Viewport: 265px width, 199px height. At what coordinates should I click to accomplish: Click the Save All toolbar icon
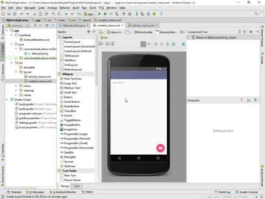[x=9, y=14]
